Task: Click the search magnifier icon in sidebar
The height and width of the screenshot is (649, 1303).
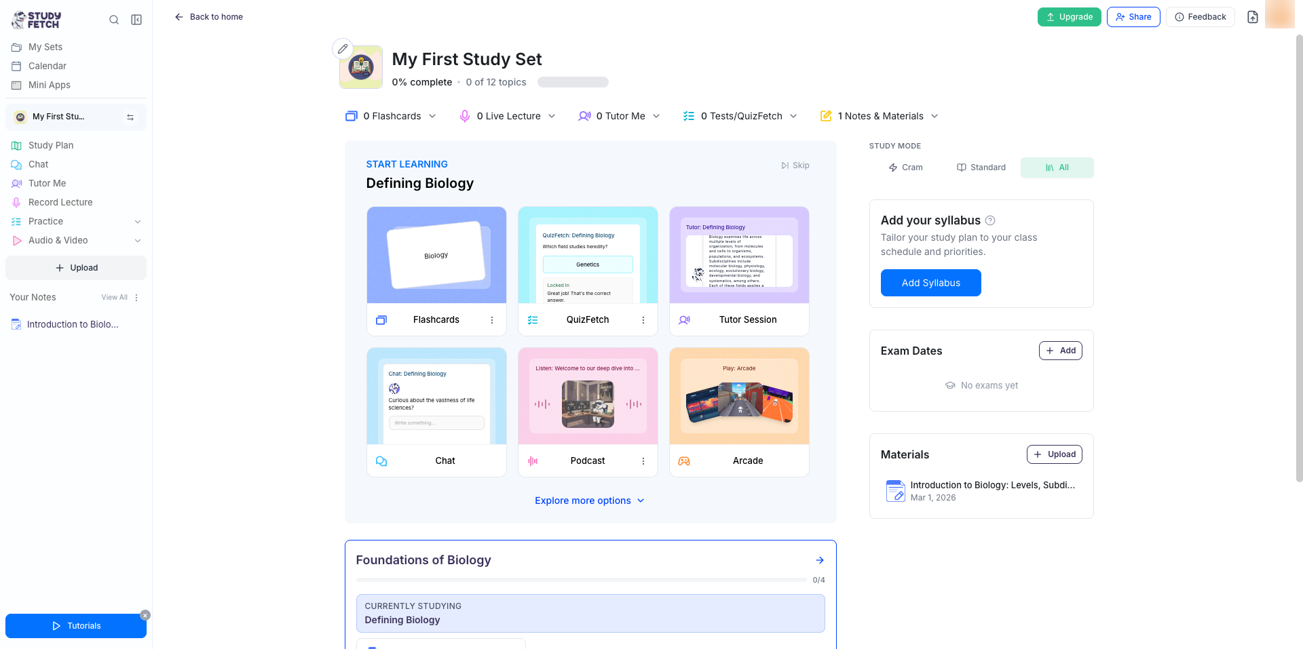Action: click(x=114, y=20)
